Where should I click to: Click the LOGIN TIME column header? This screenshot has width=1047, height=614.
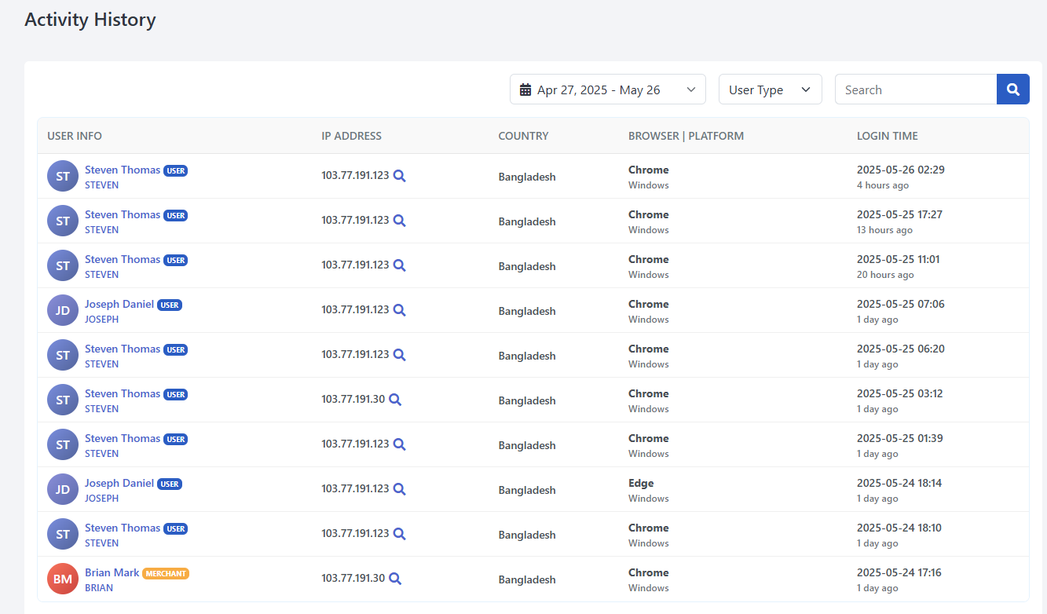click(887, 135)
